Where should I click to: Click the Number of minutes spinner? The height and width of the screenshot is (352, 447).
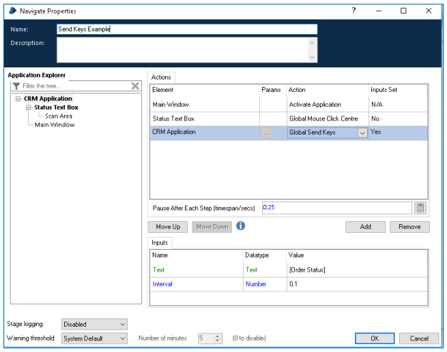[218, 338]
